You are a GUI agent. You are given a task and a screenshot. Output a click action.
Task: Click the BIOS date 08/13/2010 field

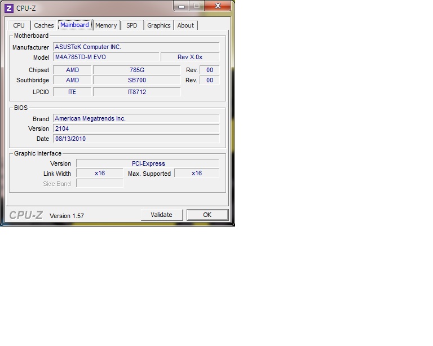pos(136,139)
